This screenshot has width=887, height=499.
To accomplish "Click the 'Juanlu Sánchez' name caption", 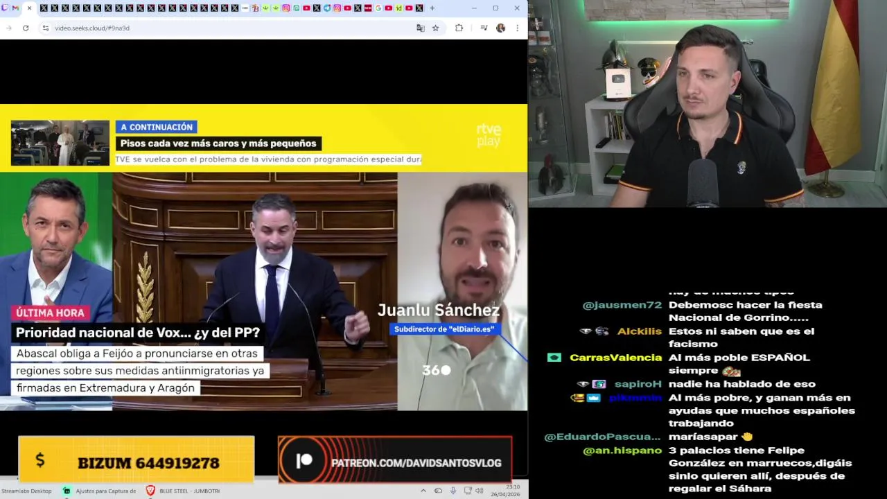I will pos(439,310).
